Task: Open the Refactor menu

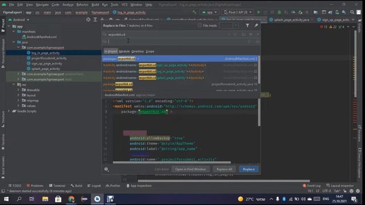Action: pyautogui.click(x=82, y=5)
